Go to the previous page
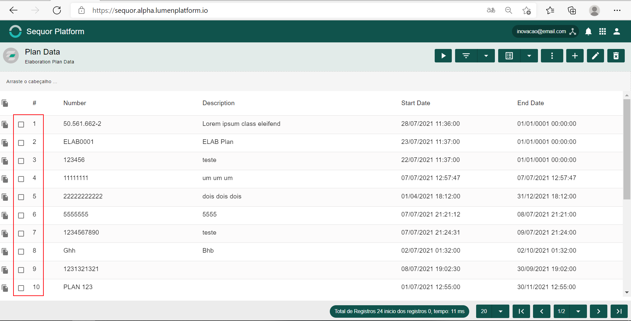631x321 pixels. click(x=542, y=311)
